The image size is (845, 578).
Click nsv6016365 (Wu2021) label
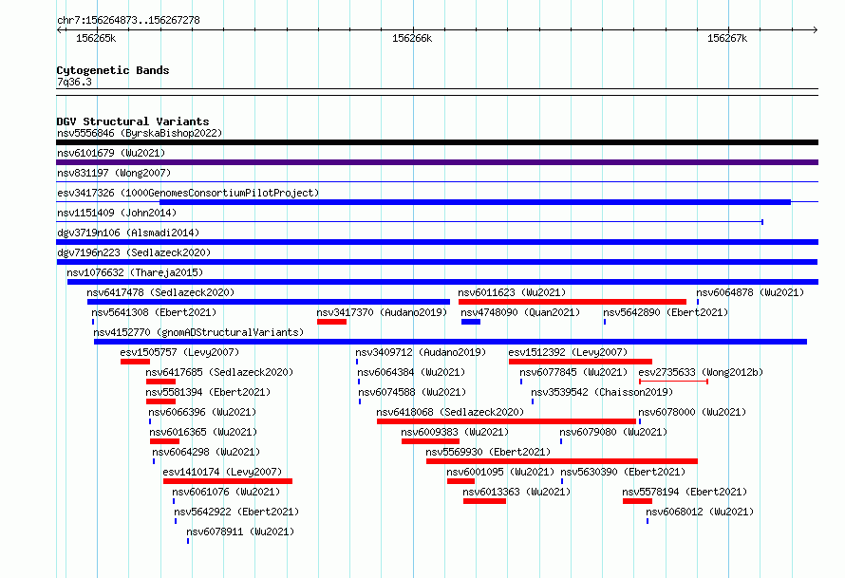(203, 432)
